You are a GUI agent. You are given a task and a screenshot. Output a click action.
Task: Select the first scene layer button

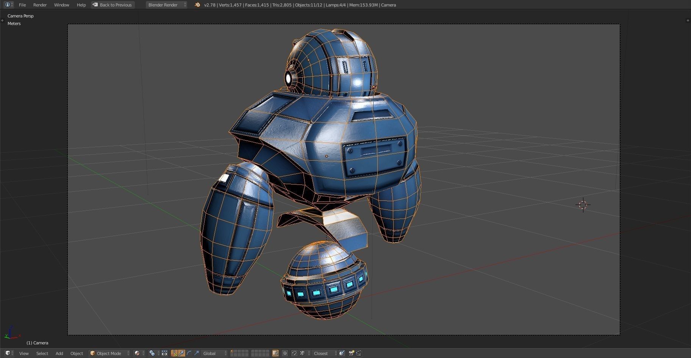click(x=232, y=352)
